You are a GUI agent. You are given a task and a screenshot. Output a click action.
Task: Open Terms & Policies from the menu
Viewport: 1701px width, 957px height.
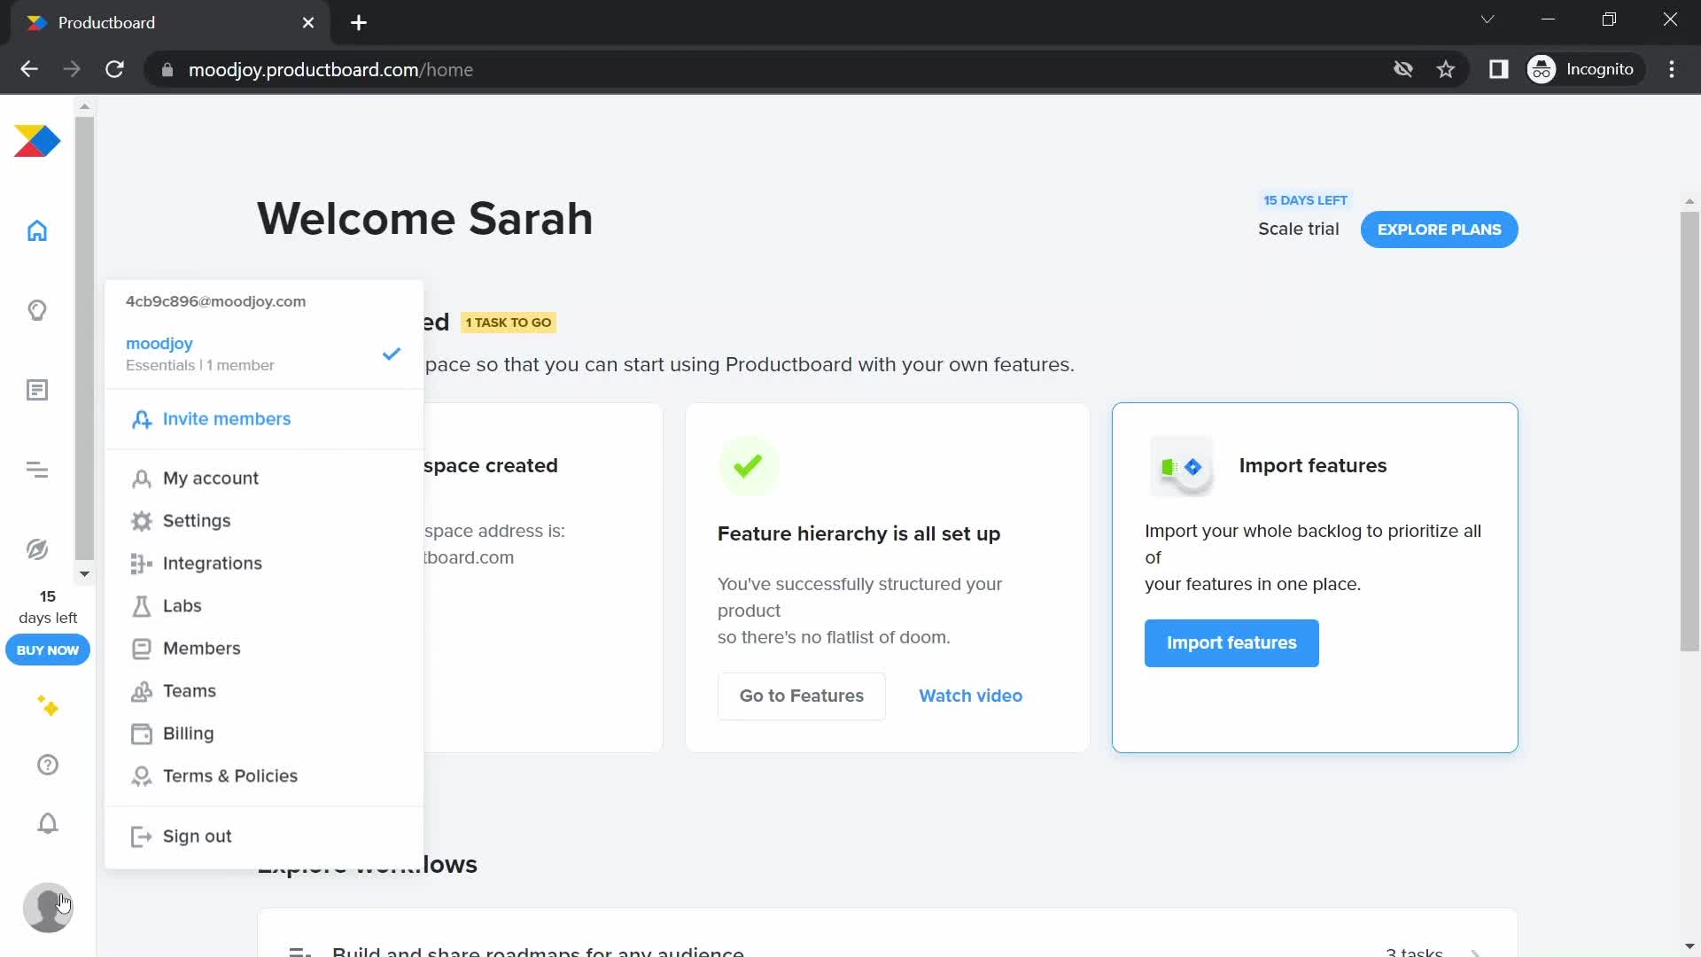click(264, 776)
